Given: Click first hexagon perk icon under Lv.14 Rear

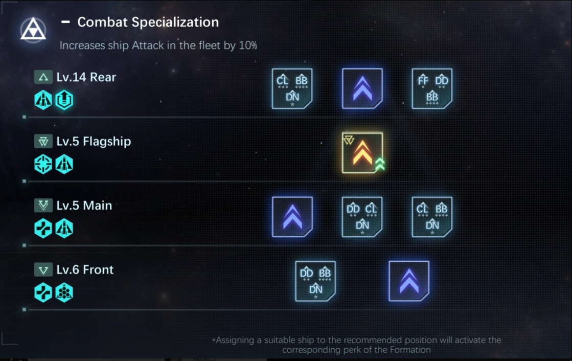Looking at the screenshot, I should pos(43,100).
